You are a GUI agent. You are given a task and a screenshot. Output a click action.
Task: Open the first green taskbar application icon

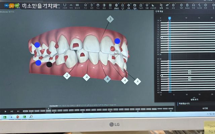5,117
